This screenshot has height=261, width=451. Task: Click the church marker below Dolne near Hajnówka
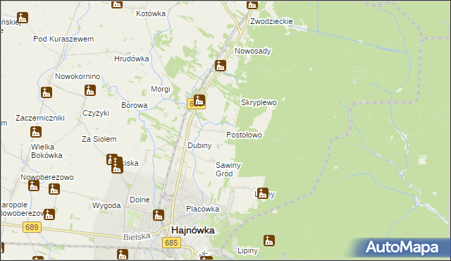pos(158,215)
